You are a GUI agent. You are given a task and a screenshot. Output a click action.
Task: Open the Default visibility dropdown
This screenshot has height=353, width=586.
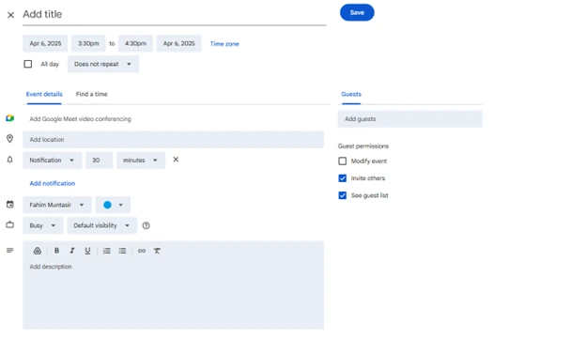click(102, 225)
